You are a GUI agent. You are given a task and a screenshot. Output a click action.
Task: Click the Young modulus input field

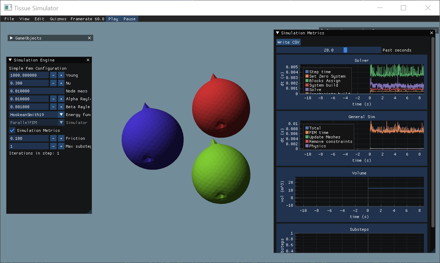(x=29, y=75)
